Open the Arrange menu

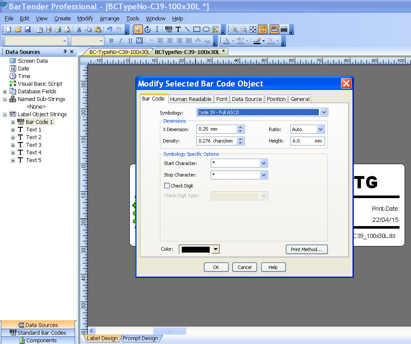109,19
